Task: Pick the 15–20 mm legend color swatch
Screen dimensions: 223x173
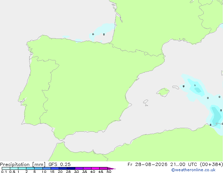Action: [x=55, y=168]
